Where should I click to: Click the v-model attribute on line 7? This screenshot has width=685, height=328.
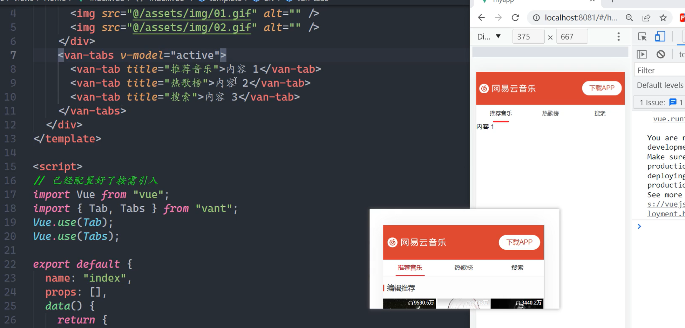tap(142, 55)
